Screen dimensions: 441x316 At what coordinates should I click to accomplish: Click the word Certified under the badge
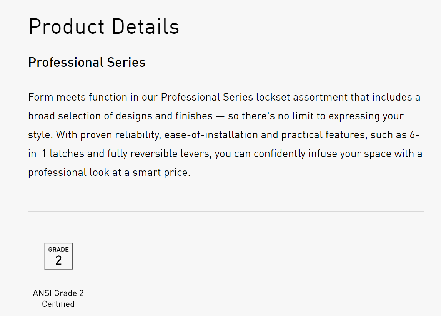58,304
